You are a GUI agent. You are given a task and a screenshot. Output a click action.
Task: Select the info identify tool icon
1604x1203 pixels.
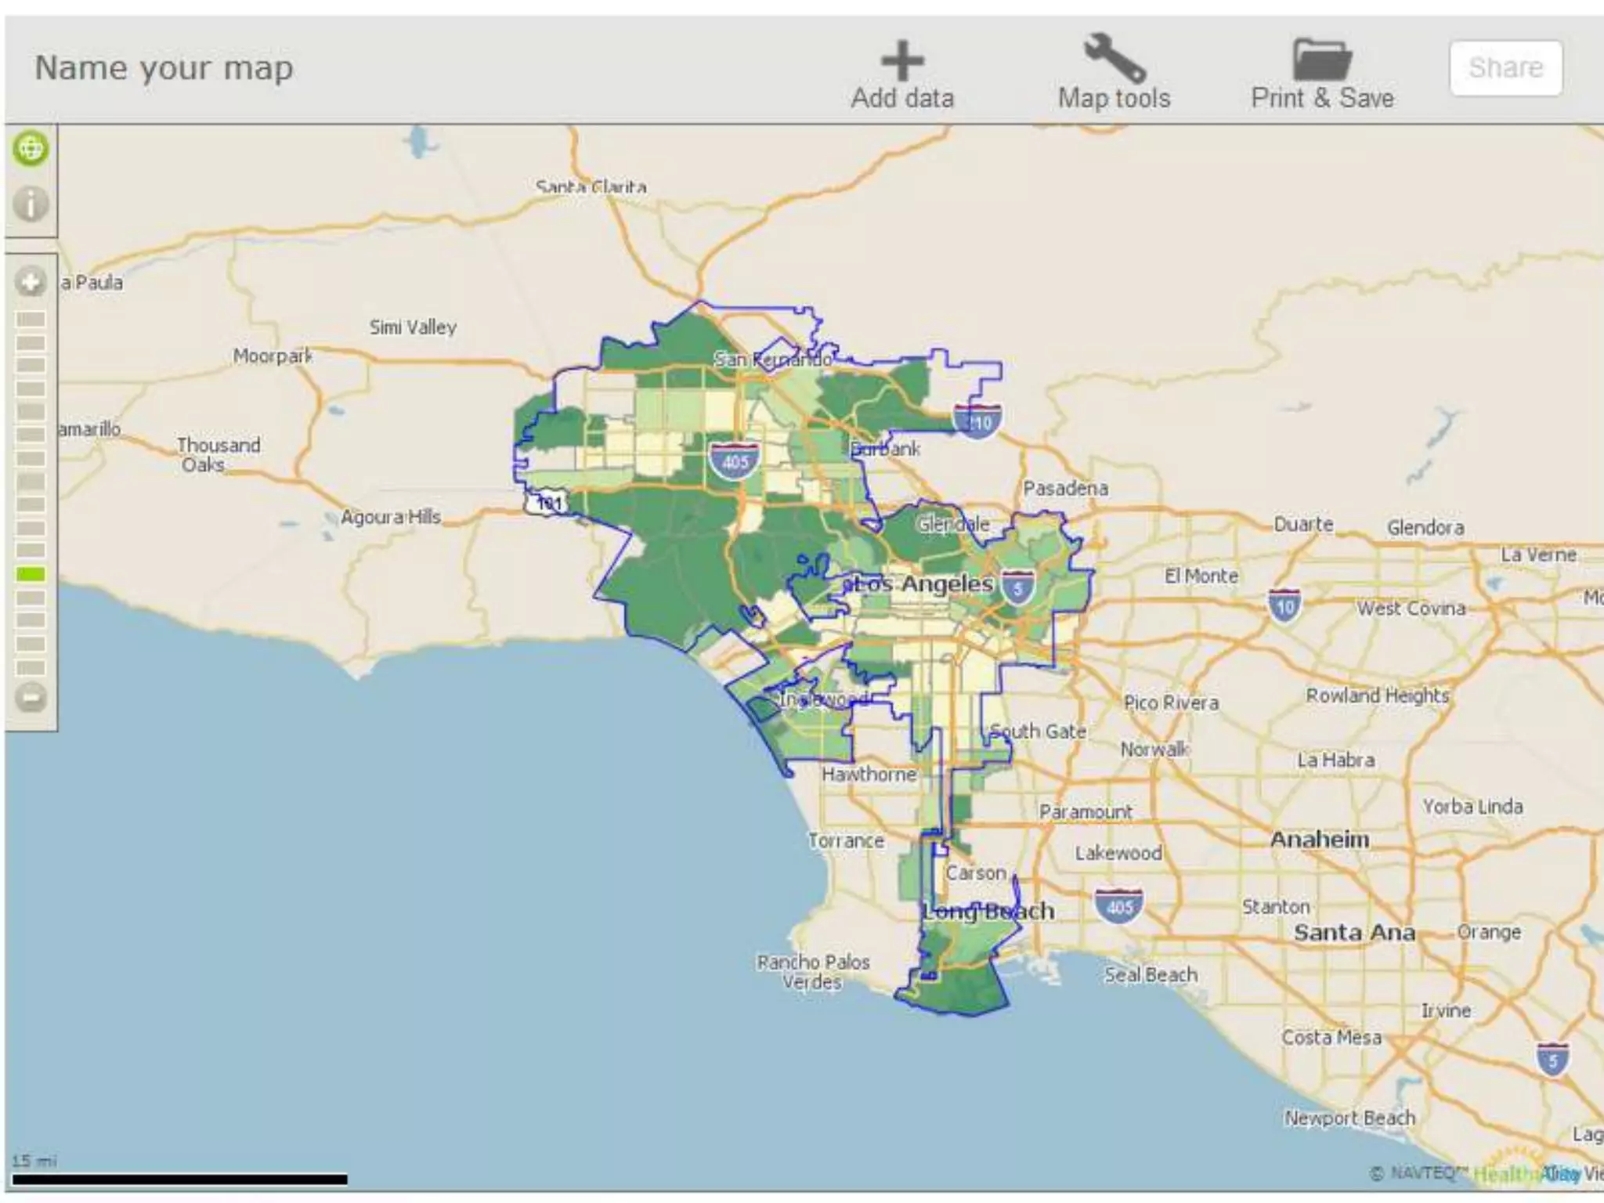[x=31, y=204]
